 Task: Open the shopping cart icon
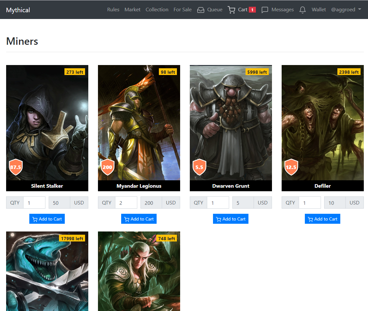point(231,10)
